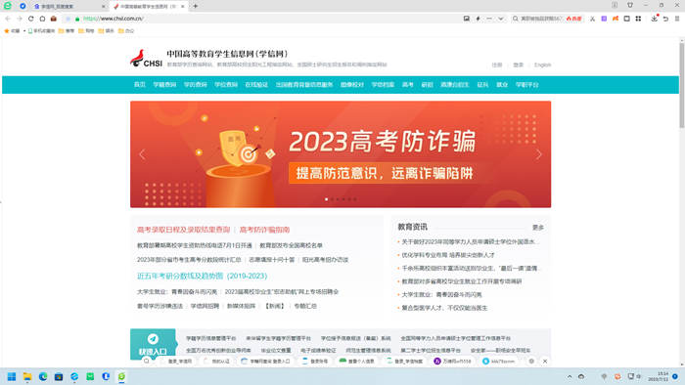The height and width of the screenshot is (385, 685).
Task: Open the 高考防诈骗指南 red link
Action: click(x=264, y=230)
